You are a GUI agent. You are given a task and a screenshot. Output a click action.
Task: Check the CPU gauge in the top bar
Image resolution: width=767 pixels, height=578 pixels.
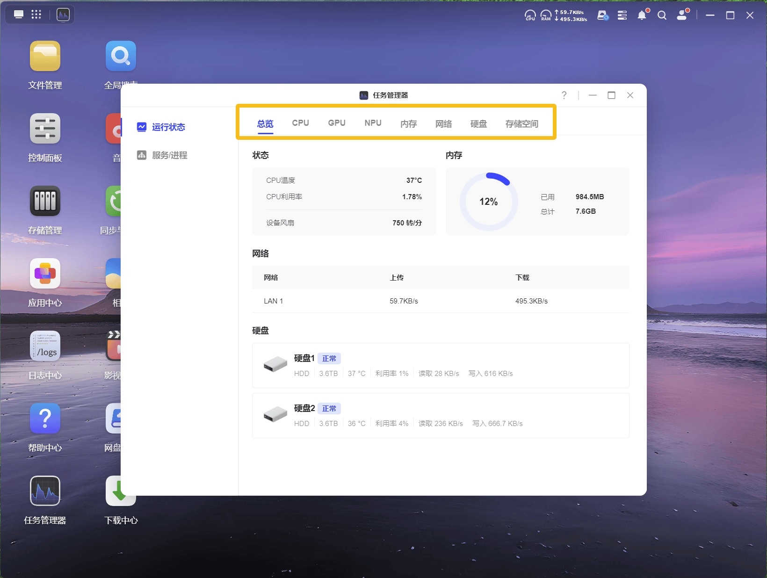pyautogui.click(x=530, y=15)
